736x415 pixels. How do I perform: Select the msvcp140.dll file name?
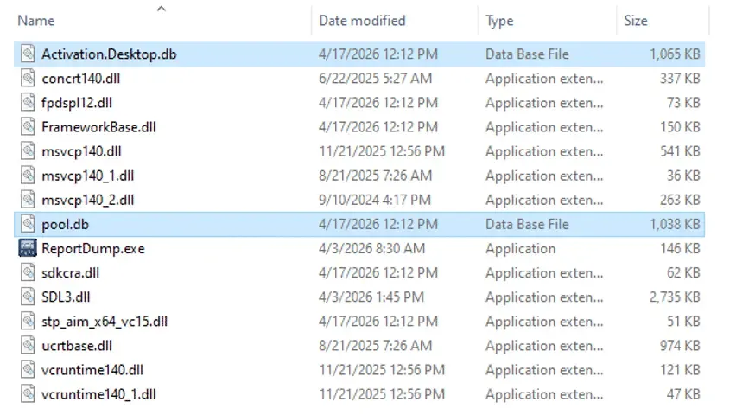pos(81,151)
